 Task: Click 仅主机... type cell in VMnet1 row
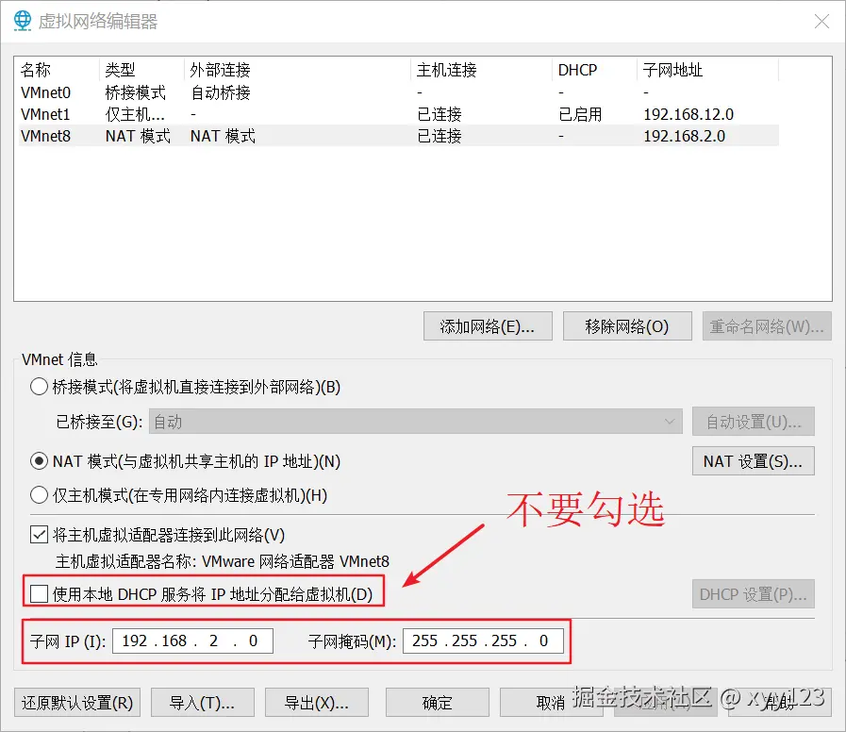135,114
